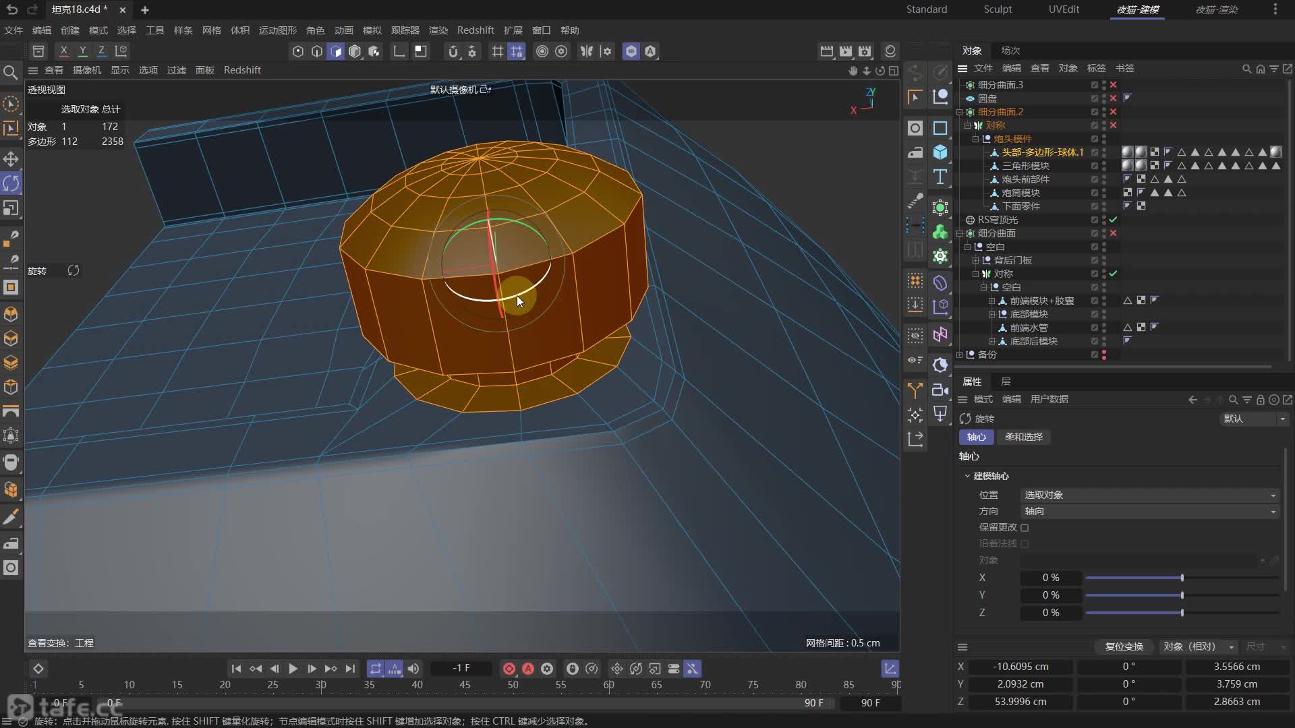Toggle green check on lower 对称
Viewport: 1295px width, 728px height.
[x=1113, y=274]
